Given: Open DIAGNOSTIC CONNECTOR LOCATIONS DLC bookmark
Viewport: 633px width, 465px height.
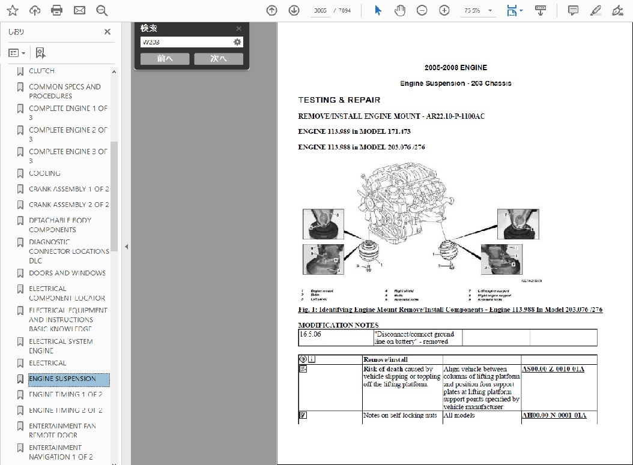Looking at the screenshot, I should click(x=69, y=251).
